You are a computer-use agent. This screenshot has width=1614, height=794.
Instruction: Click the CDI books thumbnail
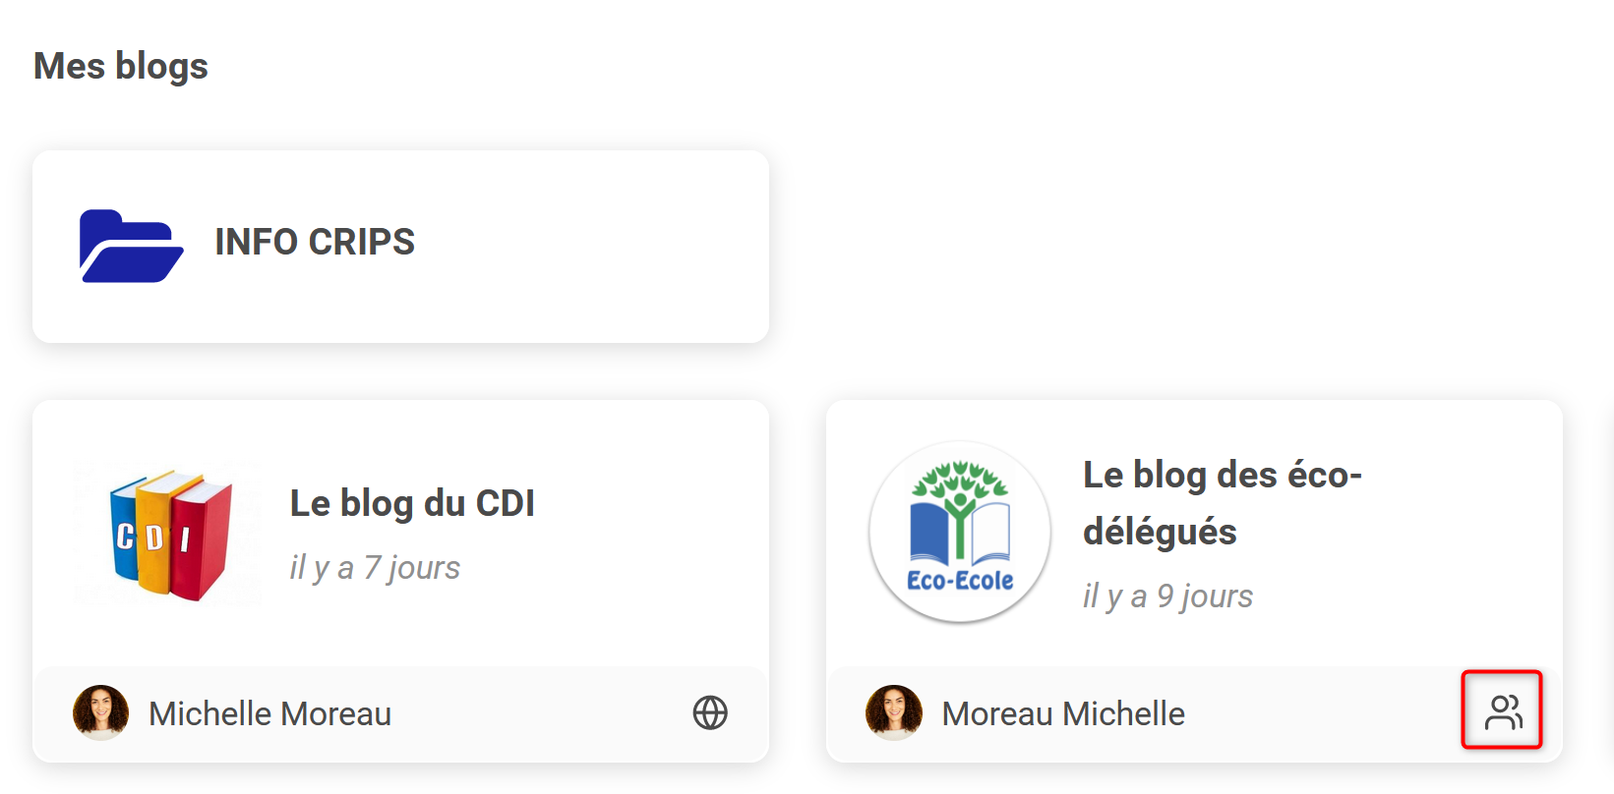(x=169, y=535)
